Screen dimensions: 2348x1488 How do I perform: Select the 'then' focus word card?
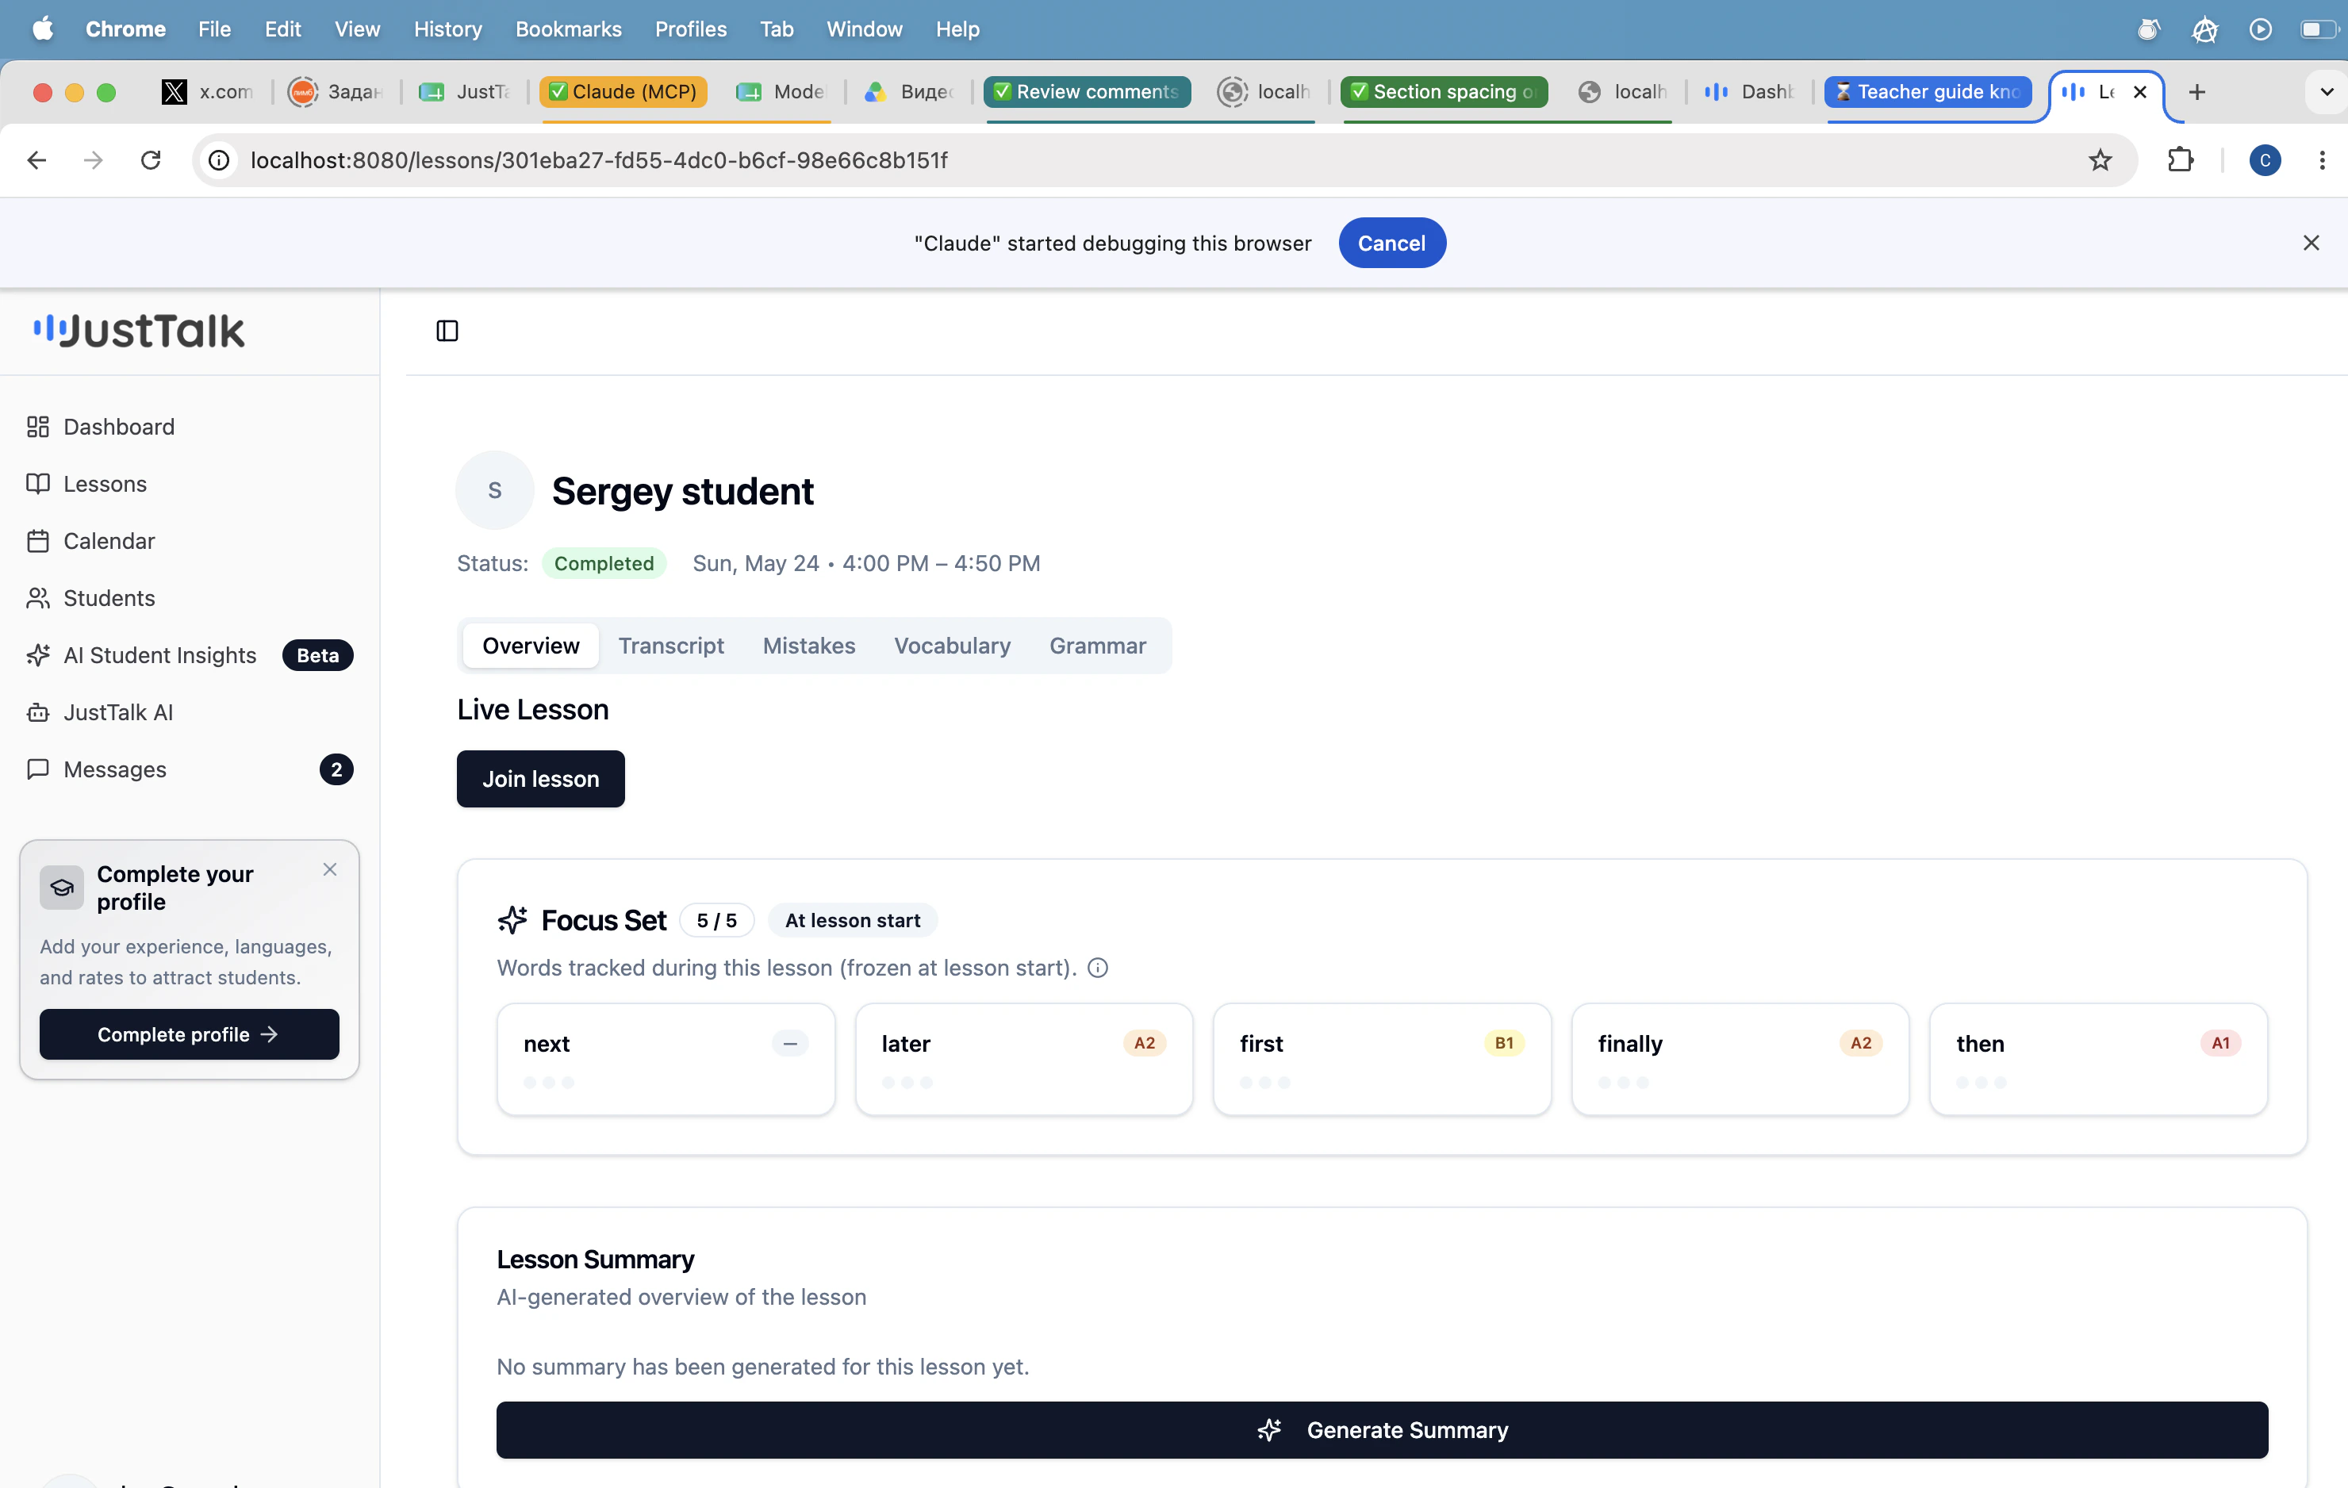click(2098, 1059)
